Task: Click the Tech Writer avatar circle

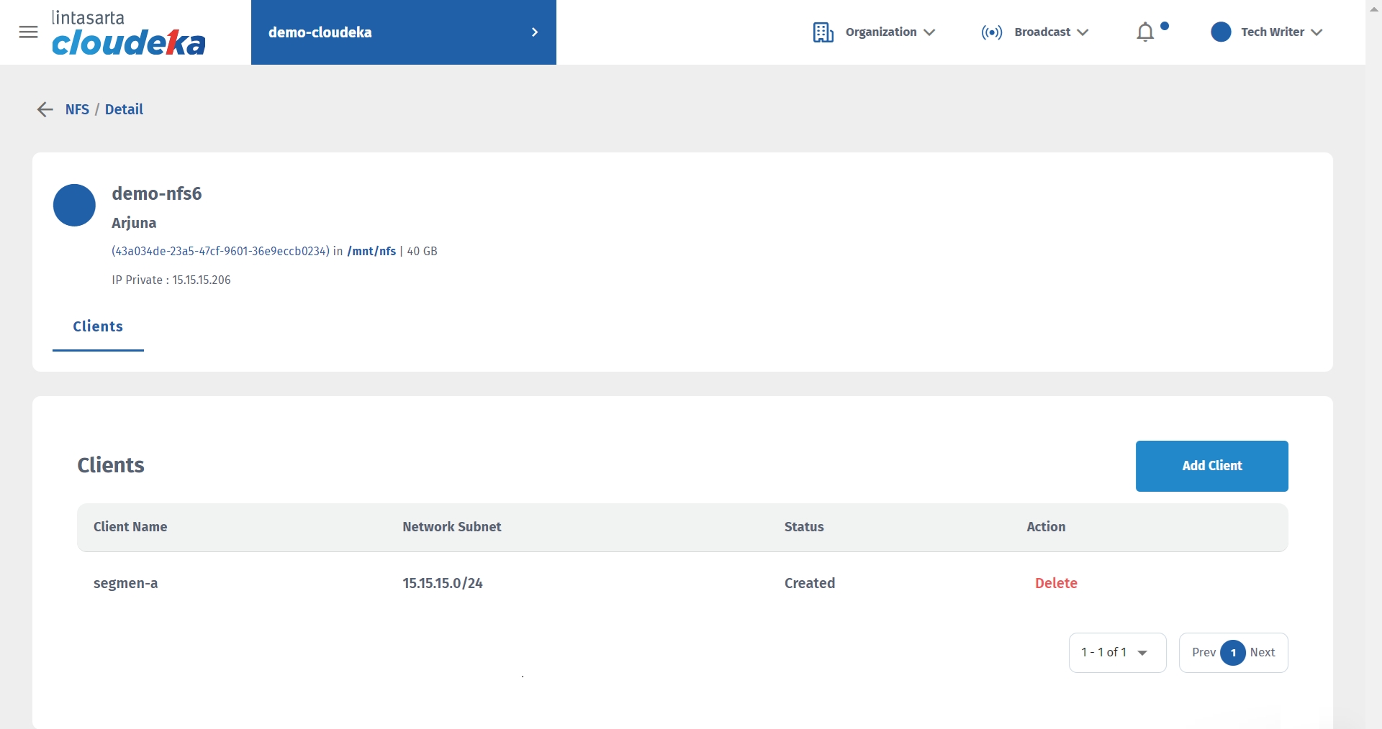Action: click(1221, 32)
